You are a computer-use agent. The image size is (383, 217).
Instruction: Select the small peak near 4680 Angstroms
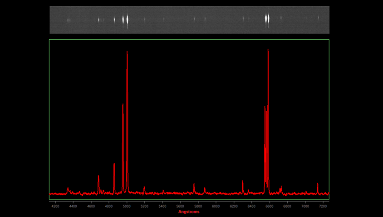(98, 176)
